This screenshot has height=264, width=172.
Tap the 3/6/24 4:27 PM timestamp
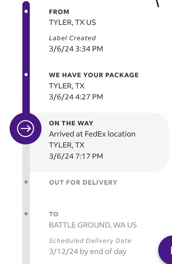click(x=76, y=97)
